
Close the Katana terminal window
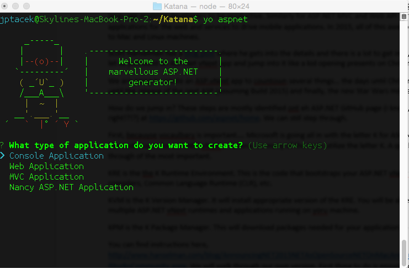pos(4,6)
